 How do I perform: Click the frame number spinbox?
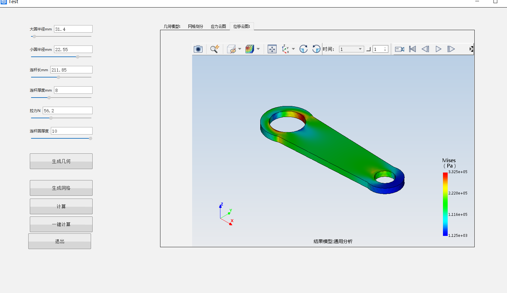tap(380, 49)
